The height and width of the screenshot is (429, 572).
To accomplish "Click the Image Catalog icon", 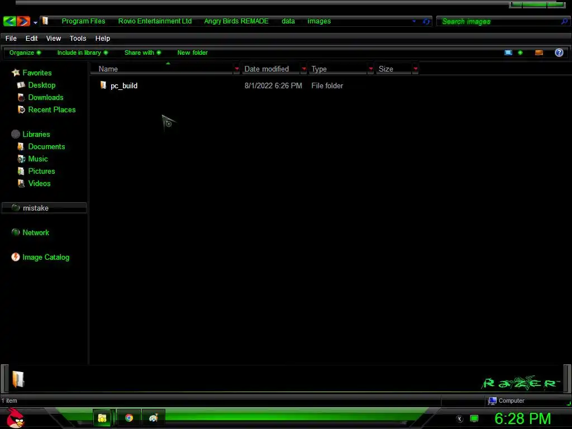I will 15,257.
